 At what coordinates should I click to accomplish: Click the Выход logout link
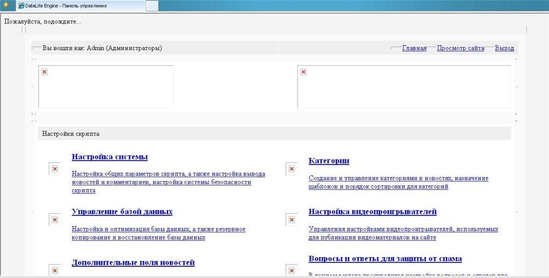tap(504, 48)
